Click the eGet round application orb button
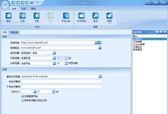168x114 pixels. click(x=5, y=4)
